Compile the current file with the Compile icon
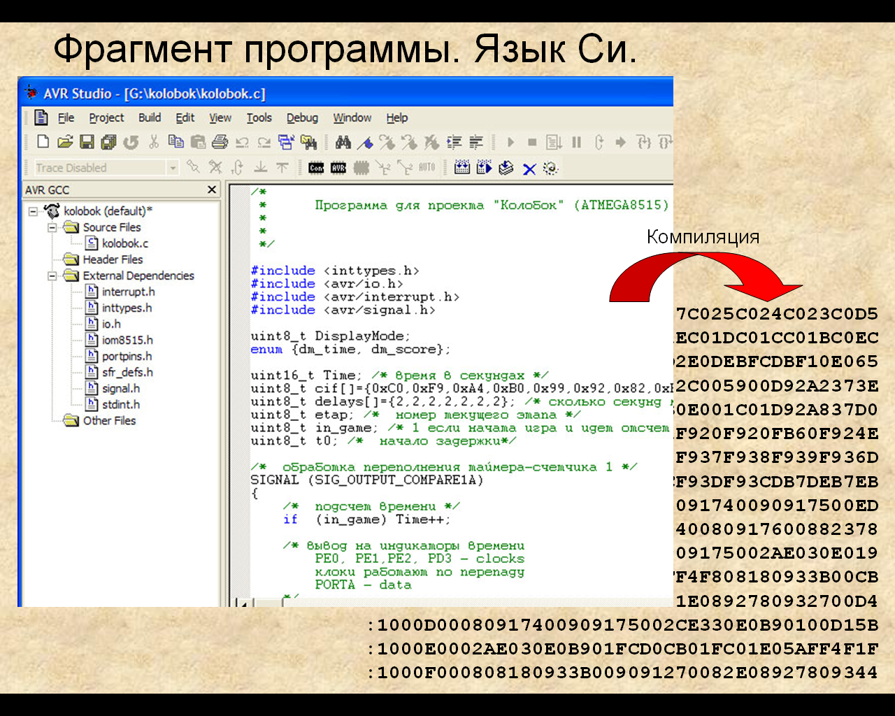Viewport: 895px width, 716px height. [506, 168]
